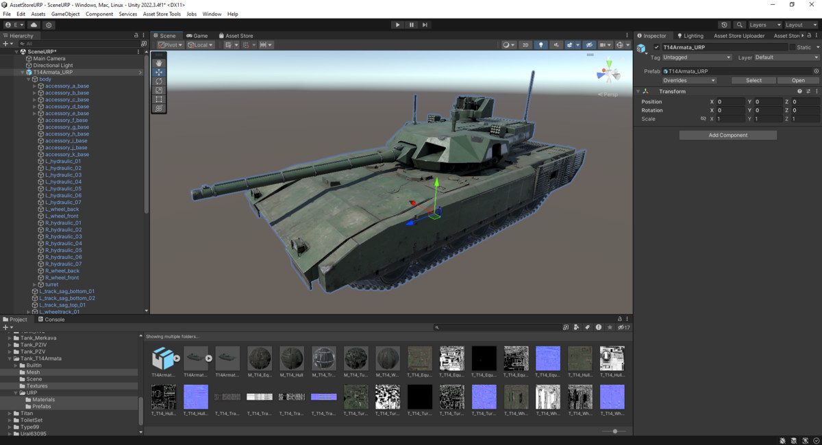Toggle Scene view lighting with the bulb icon
The width and height of the screenshot is (822, 445).
[x=540, y=44]
